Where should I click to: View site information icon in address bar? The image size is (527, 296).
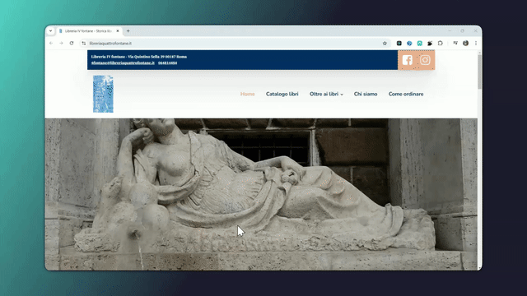[84, 44]
